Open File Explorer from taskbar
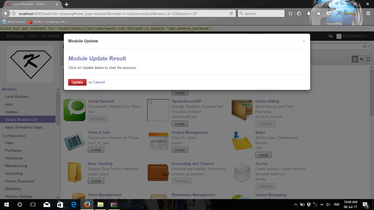The height and width of the screenshot is (210, 374). point(100,205)
